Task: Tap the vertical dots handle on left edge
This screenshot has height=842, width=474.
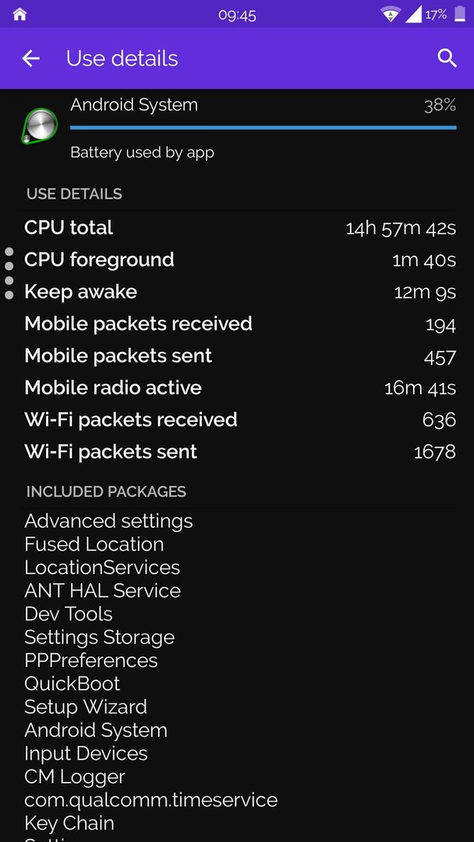Action: 9,274
